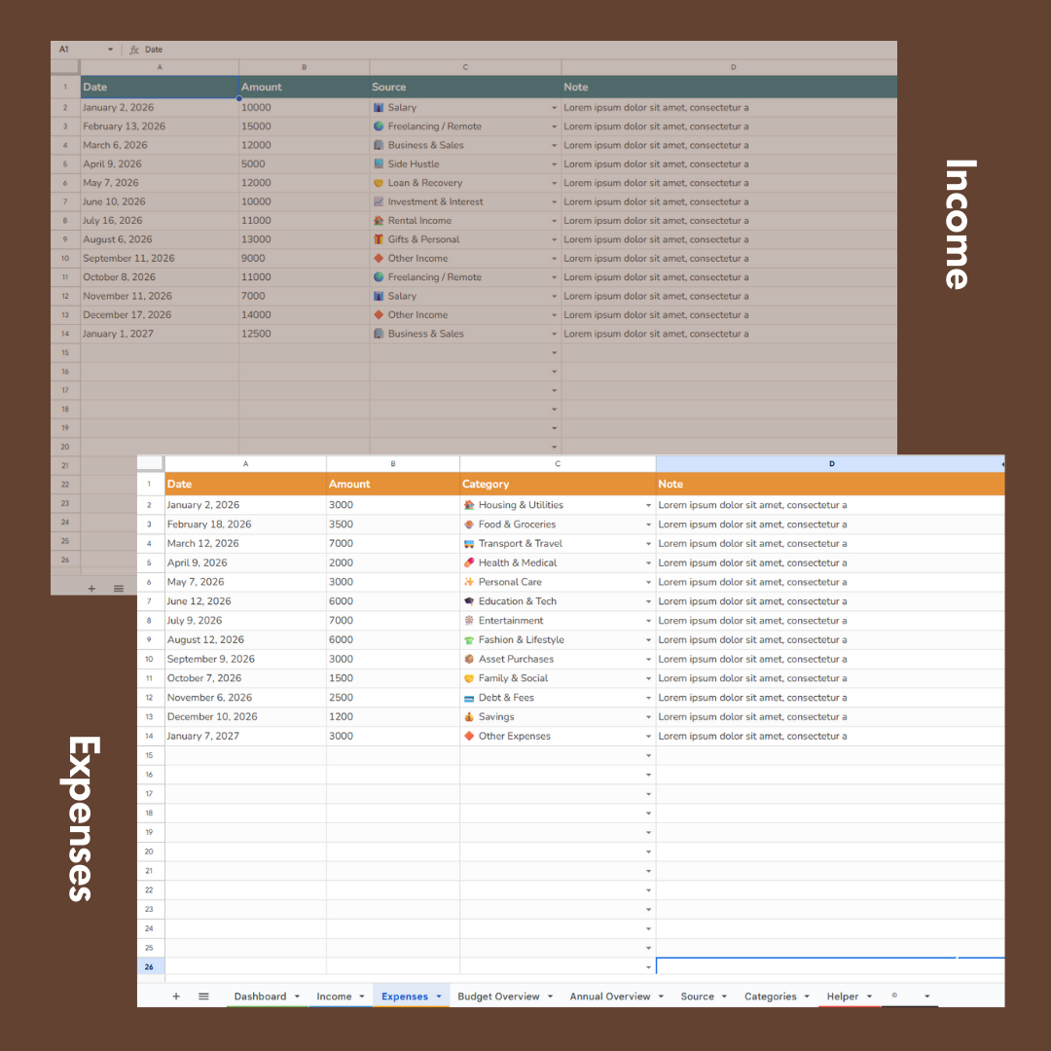Click the Debt & Fees card icon
The width and height of the screenshot is (1051, 1051).
coord(469,698)
